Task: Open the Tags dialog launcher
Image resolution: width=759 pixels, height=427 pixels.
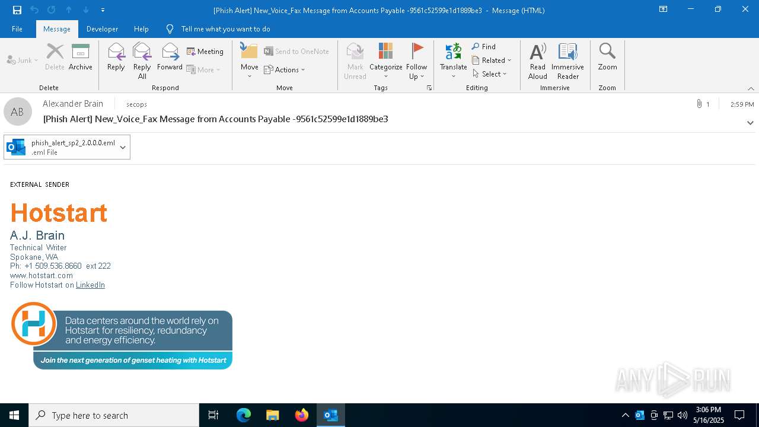Action: point(429,88)
